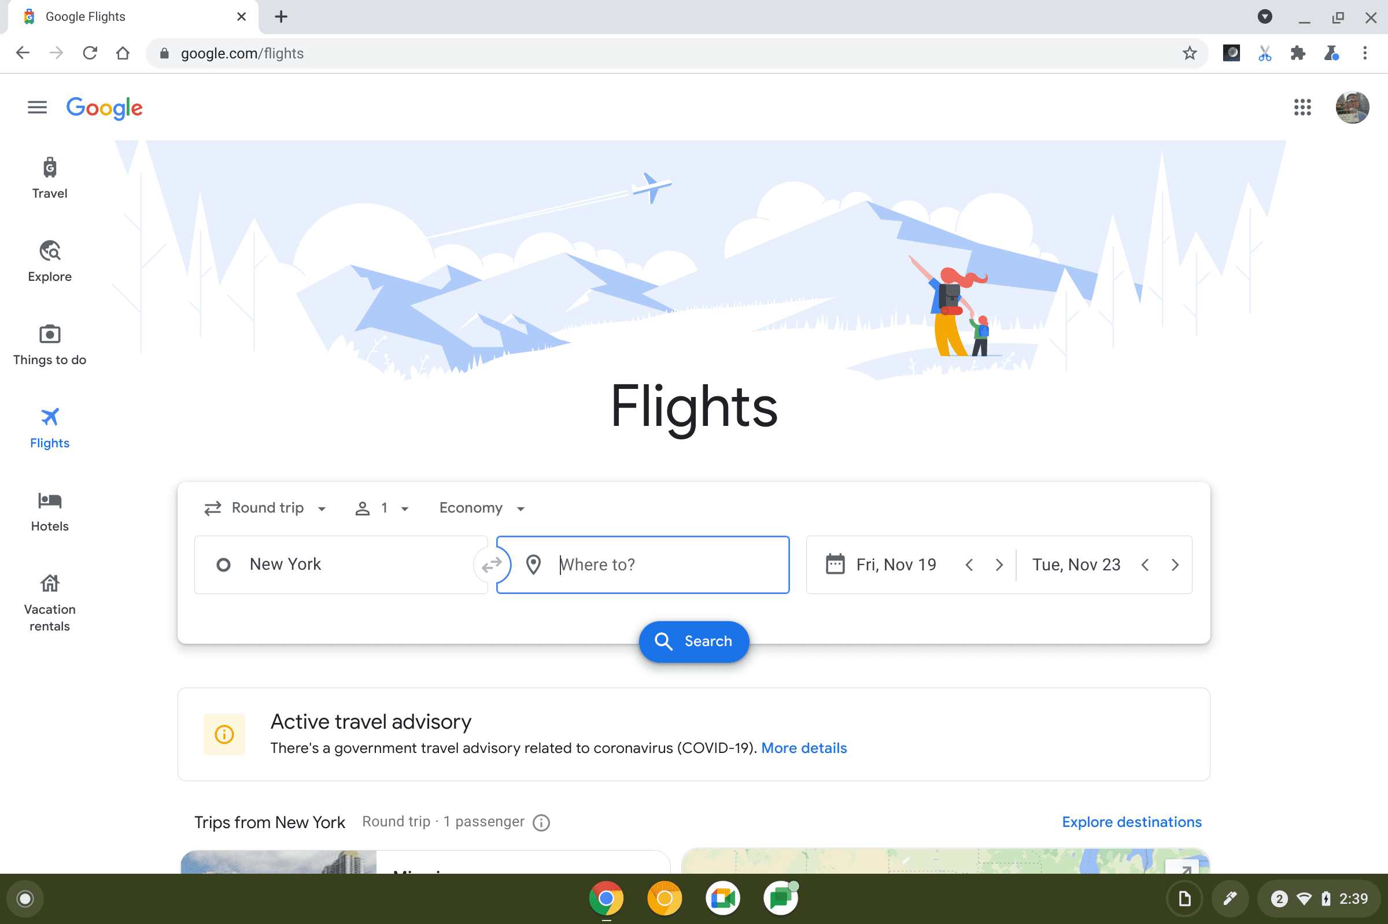Click the Things to do icon
This screenshot has height=924, width=1388.
click(50, 334)
